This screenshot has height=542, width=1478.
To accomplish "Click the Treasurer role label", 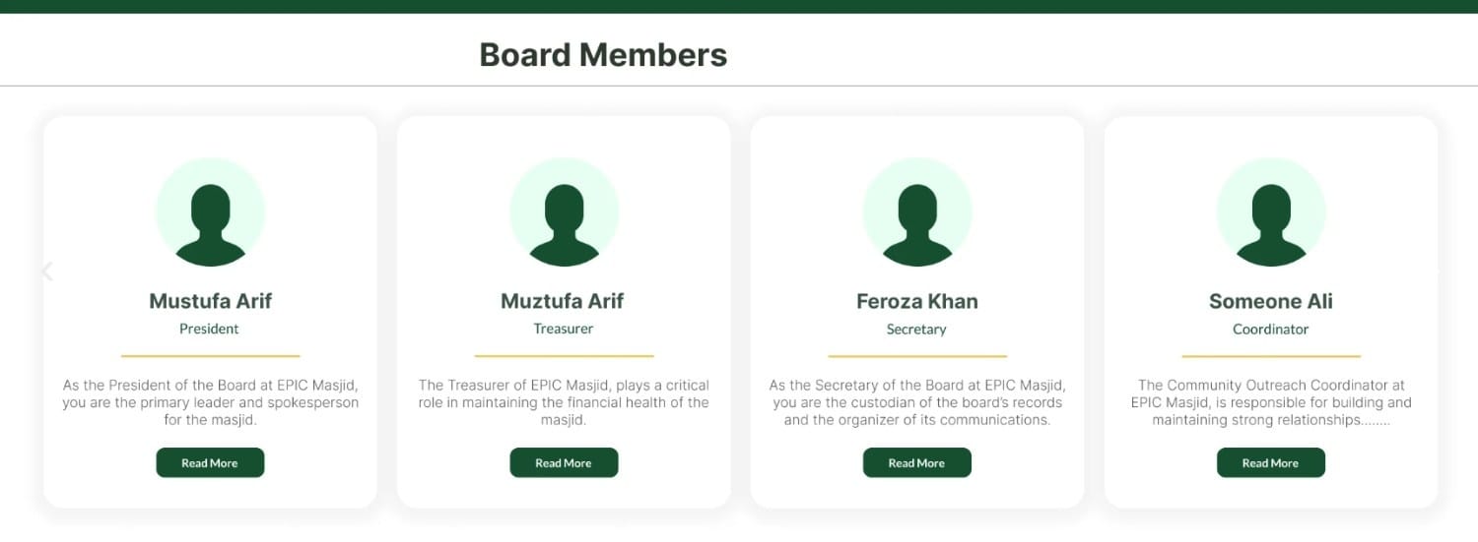I will point(564,329).
